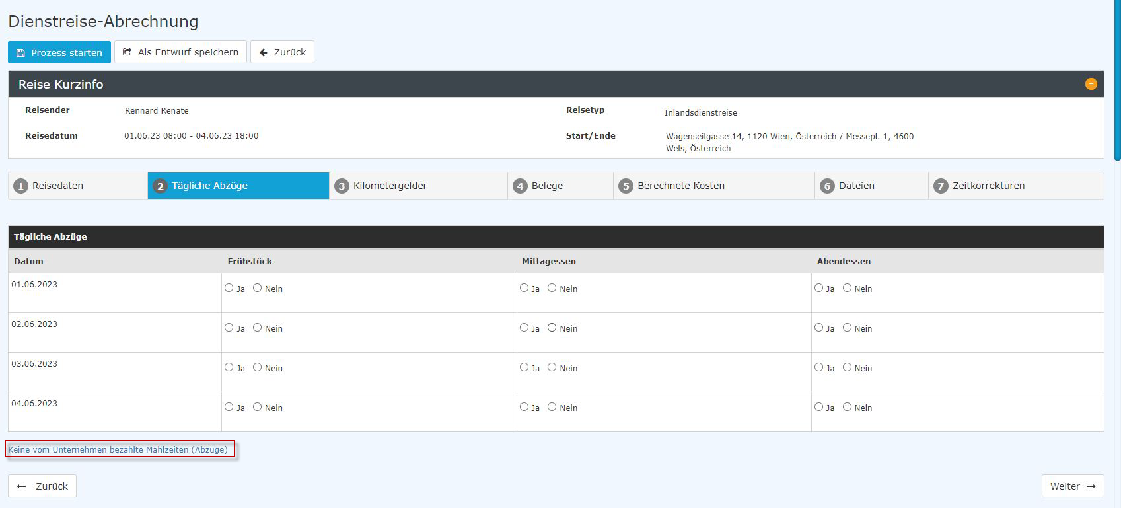Open link Keine vom Unternehmen bezahlte Mahlzeiten

118,449
